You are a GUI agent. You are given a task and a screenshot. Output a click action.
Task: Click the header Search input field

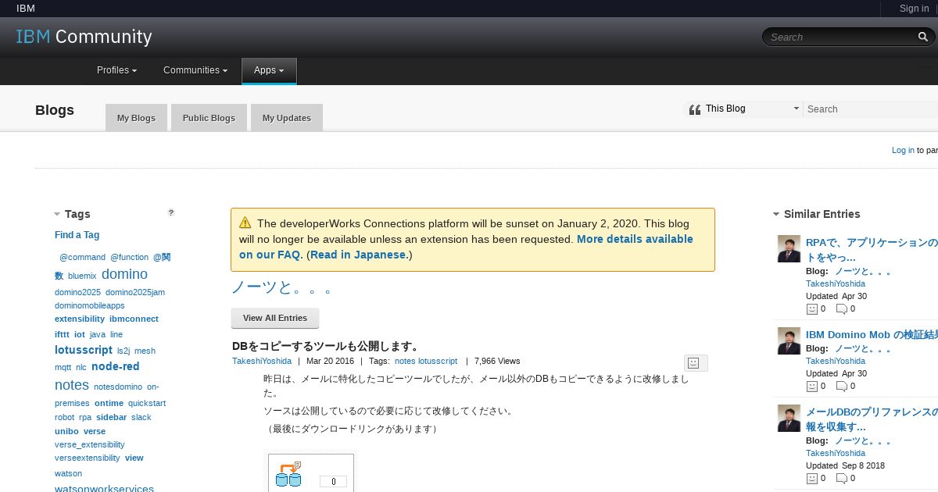(841, 37)
